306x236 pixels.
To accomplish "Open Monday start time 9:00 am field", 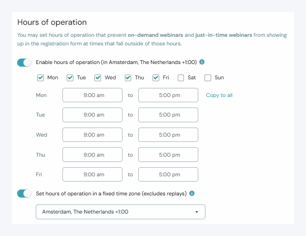I will point(93,95).
